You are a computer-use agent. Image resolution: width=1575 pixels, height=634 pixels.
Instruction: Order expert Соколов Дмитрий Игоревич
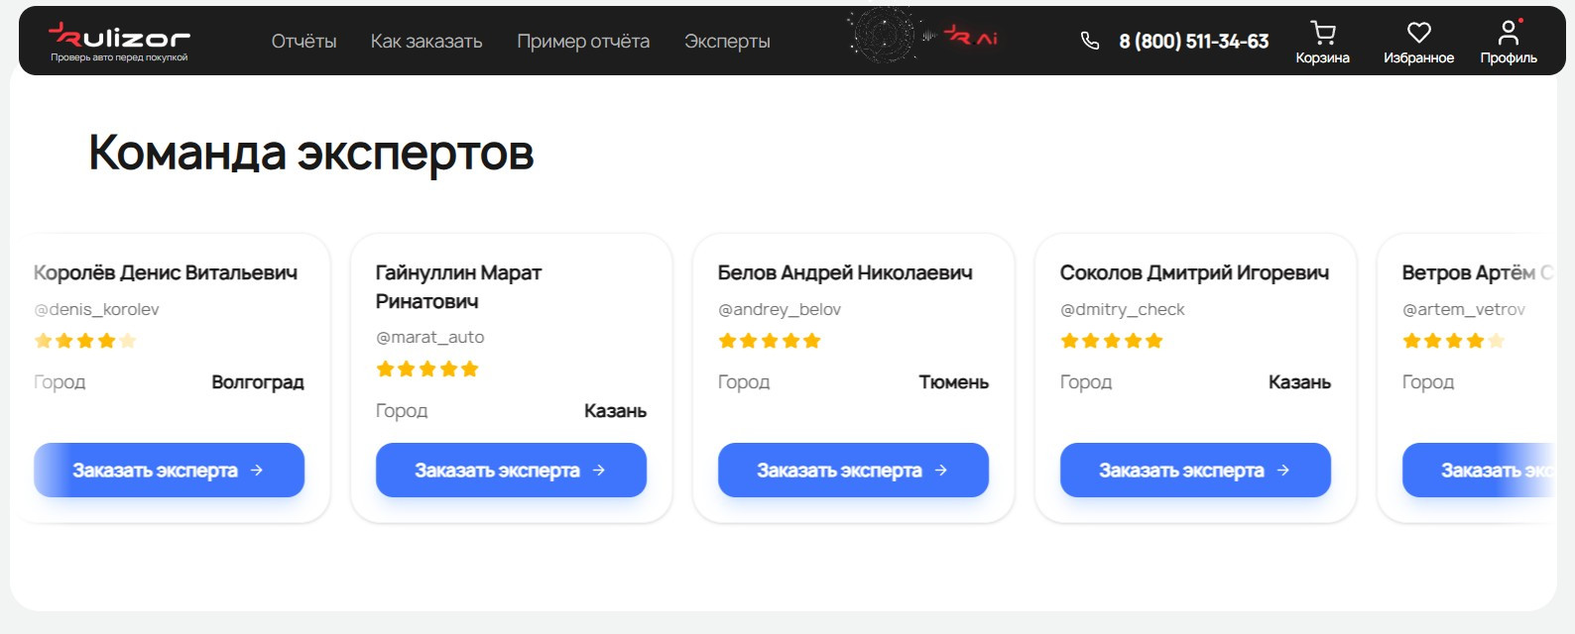pos(1195,470)
